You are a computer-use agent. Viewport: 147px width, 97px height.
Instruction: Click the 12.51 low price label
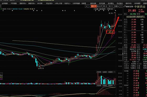click(42, 68)
